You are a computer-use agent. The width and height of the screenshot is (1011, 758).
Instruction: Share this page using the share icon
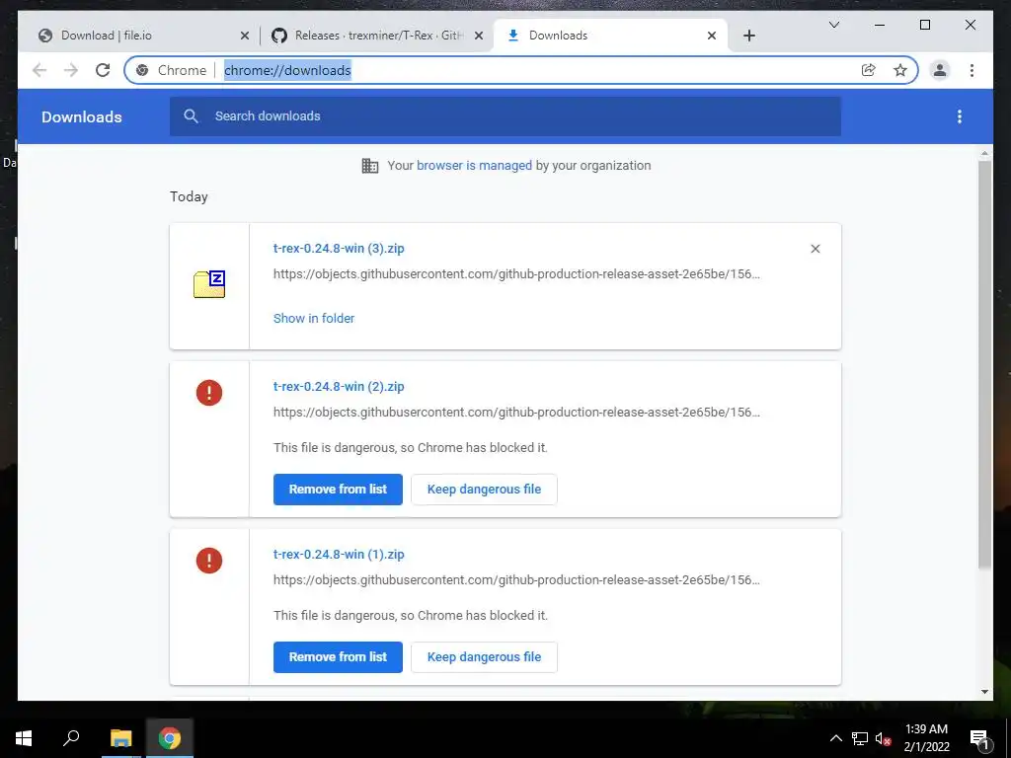click(869, 70)
